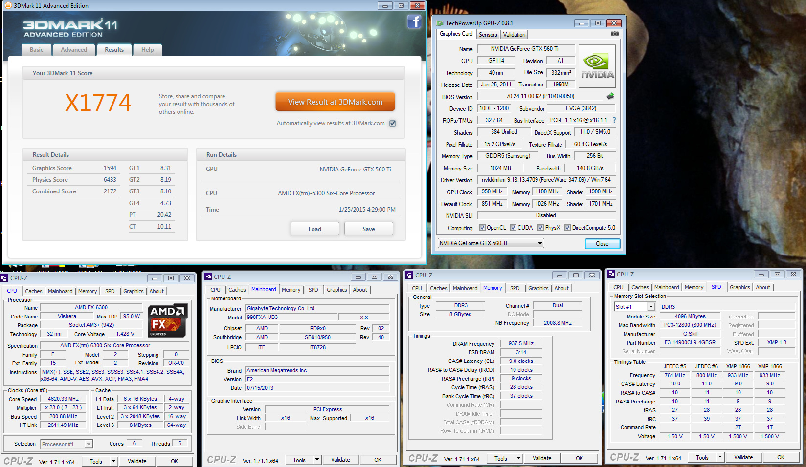Click the GPU Clock value 950 MHz
This screenshot has height=467, width=806.
[492, 191]
